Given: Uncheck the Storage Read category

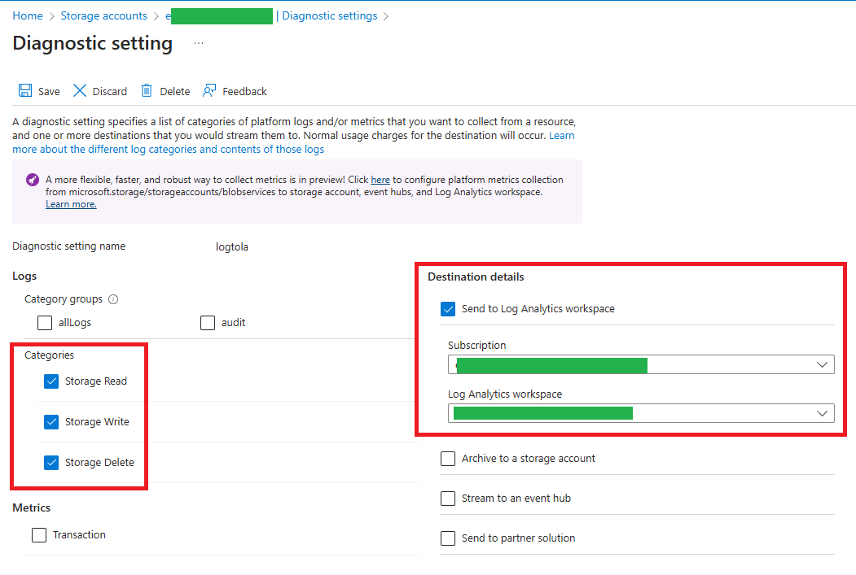Looking at the screenshot, I should tap(52, 381).
